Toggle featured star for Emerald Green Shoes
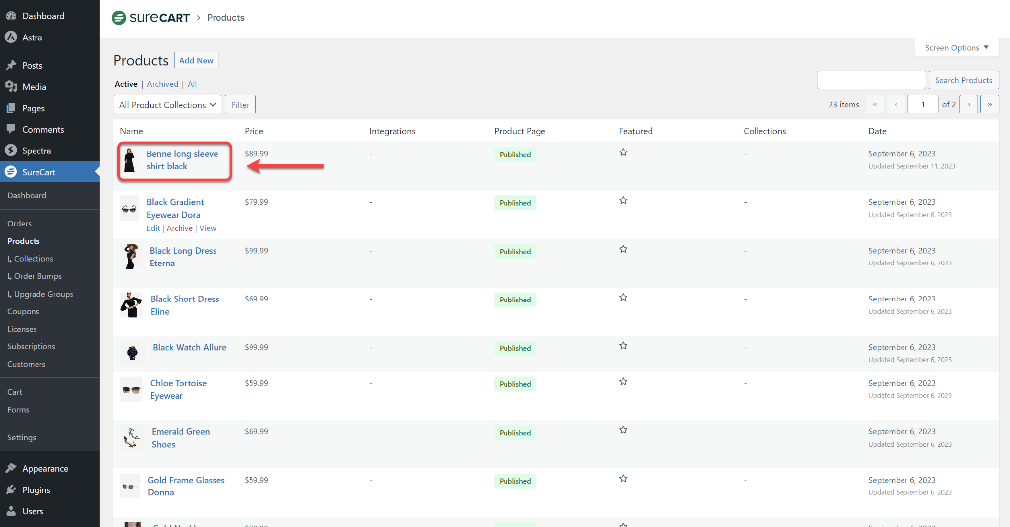1010x527 pixels. pyautogui.click(x=623, y=430)
